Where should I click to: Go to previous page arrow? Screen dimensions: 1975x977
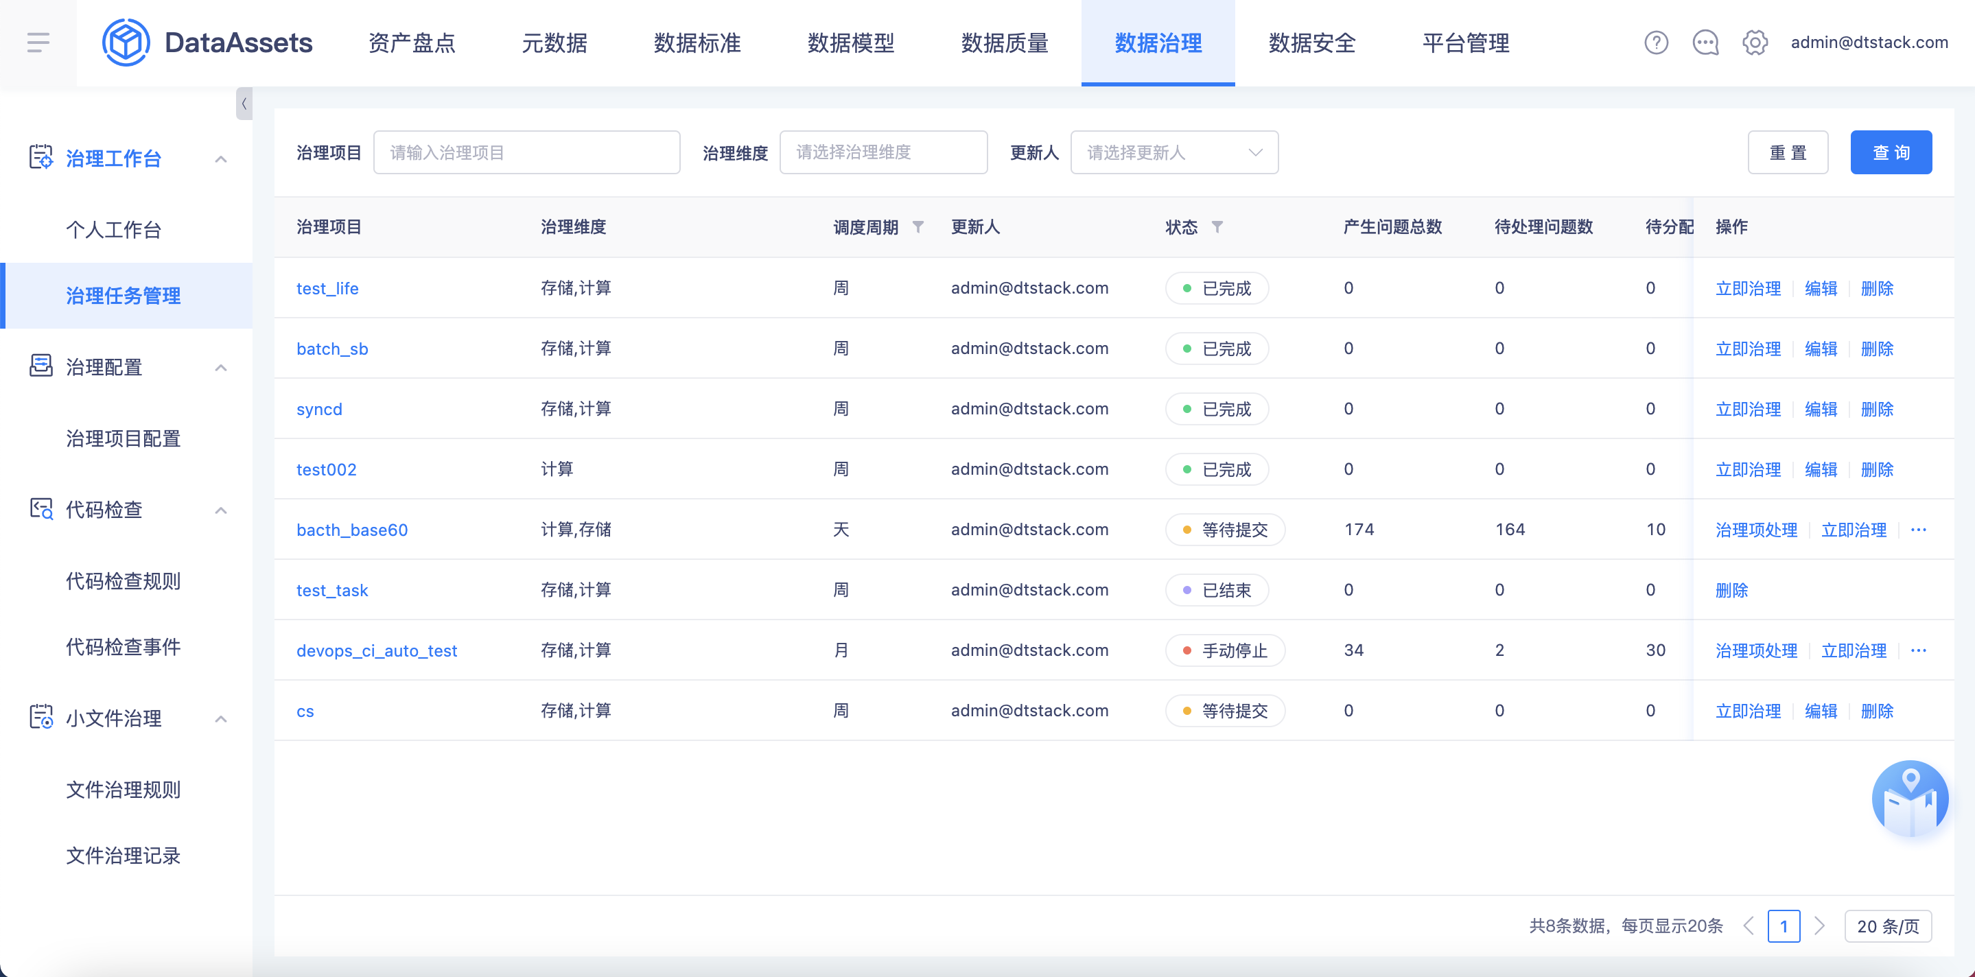pyautogui.click(x=1749, y=926)
